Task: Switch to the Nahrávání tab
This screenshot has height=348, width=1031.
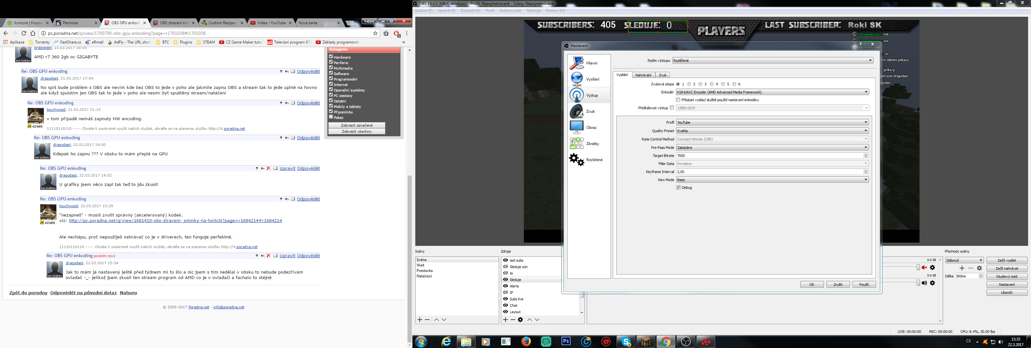Action: click(643, 75)
